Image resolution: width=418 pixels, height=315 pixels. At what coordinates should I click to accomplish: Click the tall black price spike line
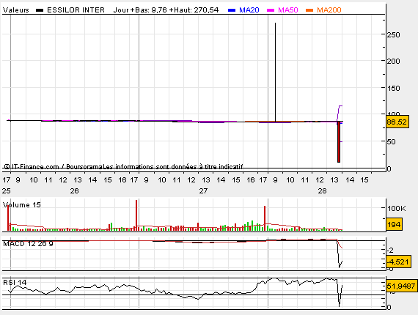click(276, 73)
